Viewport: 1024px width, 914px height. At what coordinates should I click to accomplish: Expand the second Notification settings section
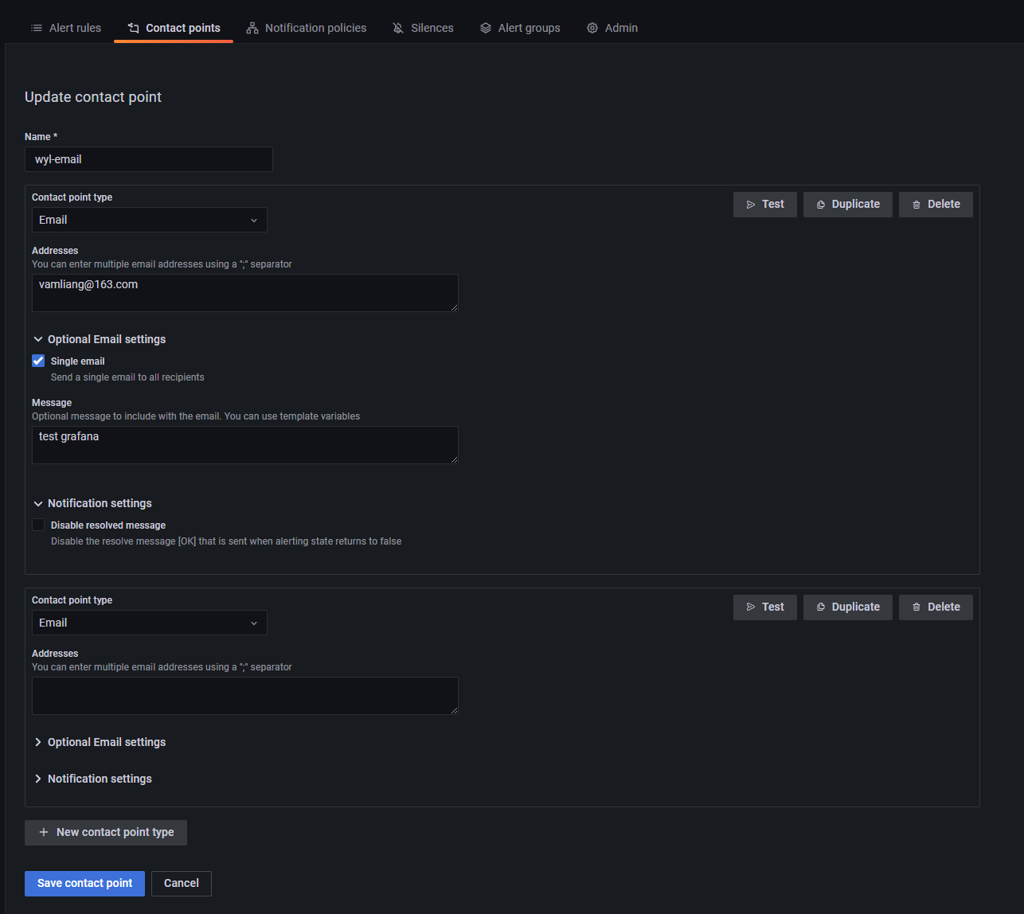coord(92,779)
